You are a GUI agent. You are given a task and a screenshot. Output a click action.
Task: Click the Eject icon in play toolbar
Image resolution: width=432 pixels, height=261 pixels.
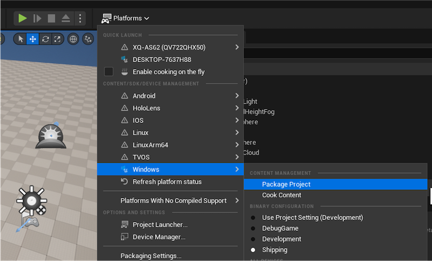[65, 18]
